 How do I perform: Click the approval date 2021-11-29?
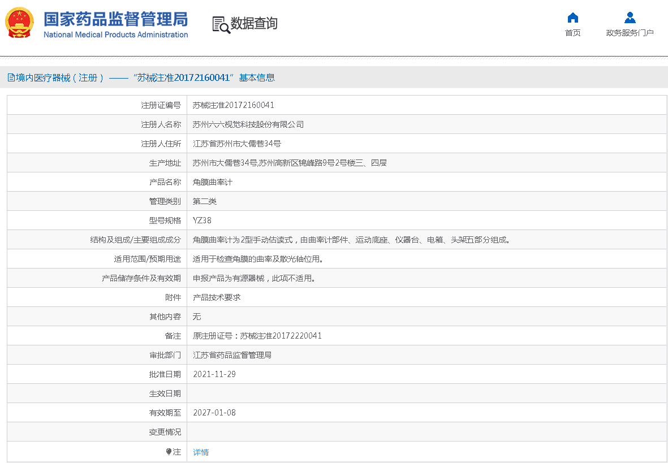pos(214,374)
